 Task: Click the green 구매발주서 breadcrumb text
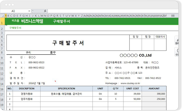[x=15, y=28]
